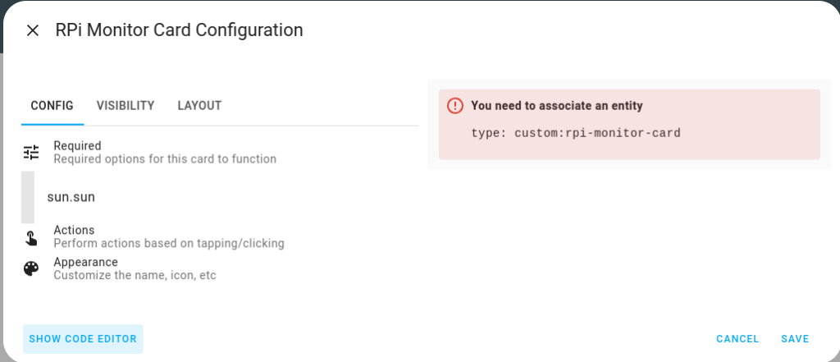Save the card configuration

coord(795,339)
